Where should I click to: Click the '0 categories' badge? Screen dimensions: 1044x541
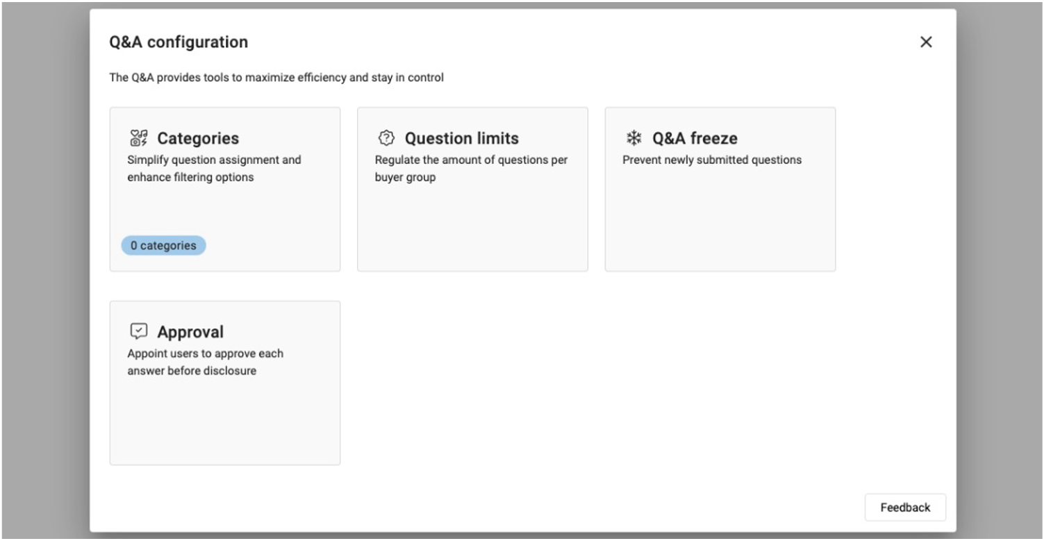pyautogui.click(x=163, y=245)
